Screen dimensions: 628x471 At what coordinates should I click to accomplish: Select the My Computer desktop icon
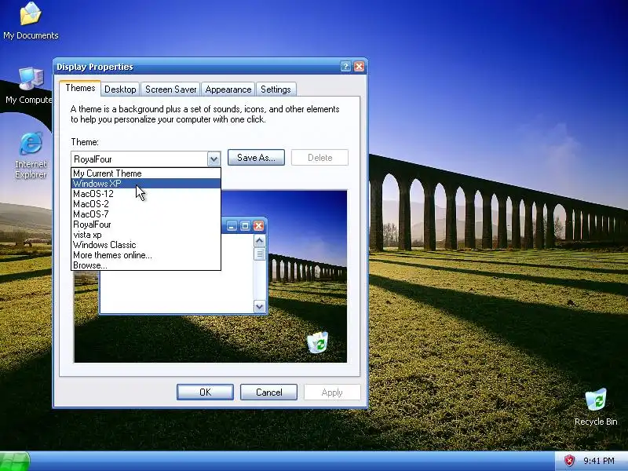tap(29, 86)
